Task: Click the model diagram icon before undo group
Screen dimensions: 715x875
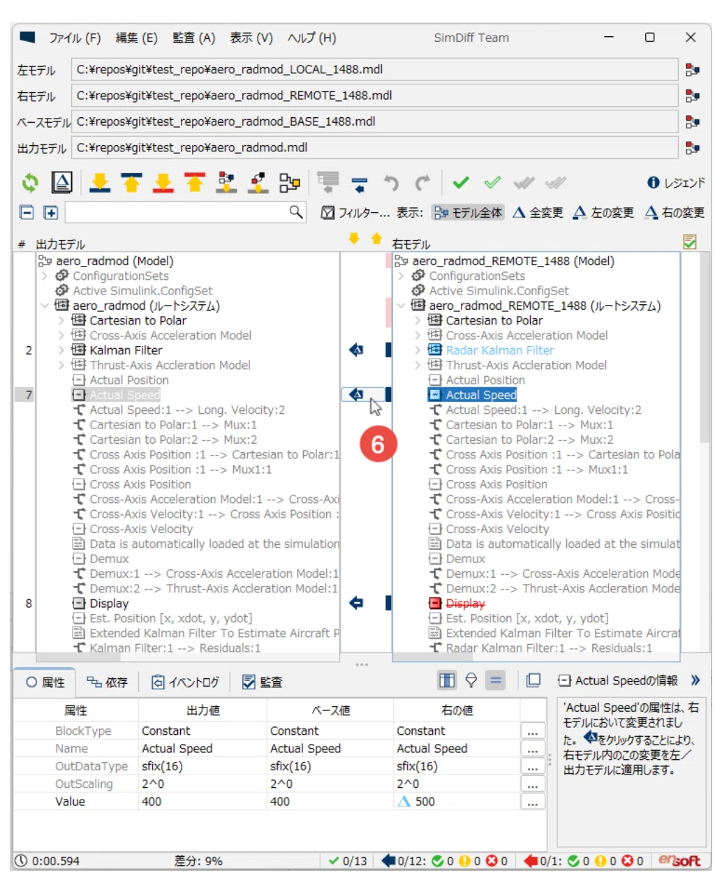Action: coord(289,183)
